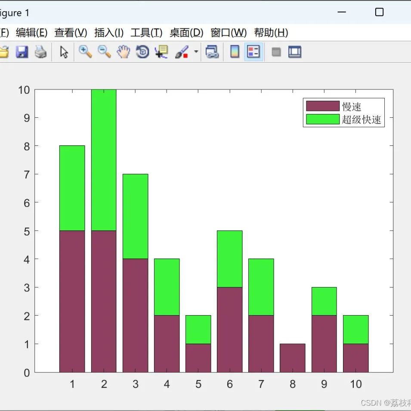This screenshot has width=411, height=411.
Task: Click the Save Figure floppy disk icon
Action: point(22,52)
